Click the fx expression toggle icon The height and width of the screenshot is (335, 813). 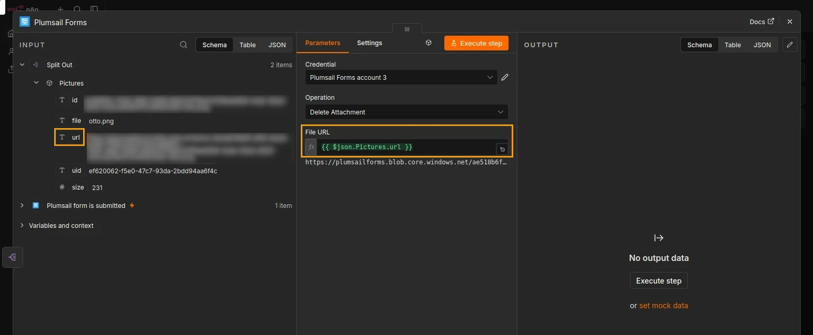pyautogui.click(x=311, y=147)
